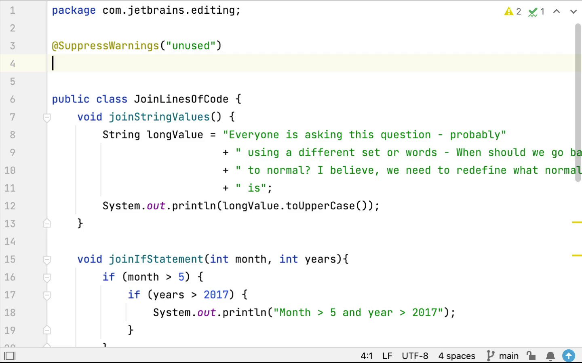Viewport: 582px width, 363px height.
Task: Collapse the joinStringValues method fold
Action: tap(46, 117)
